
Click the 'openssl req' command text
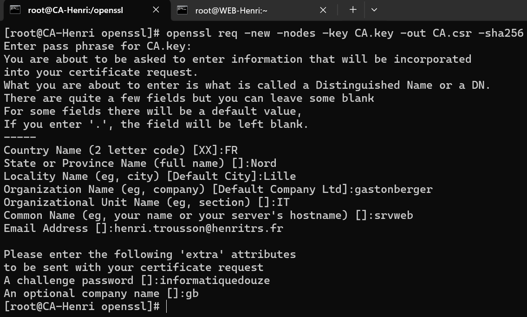coord(202,33)
